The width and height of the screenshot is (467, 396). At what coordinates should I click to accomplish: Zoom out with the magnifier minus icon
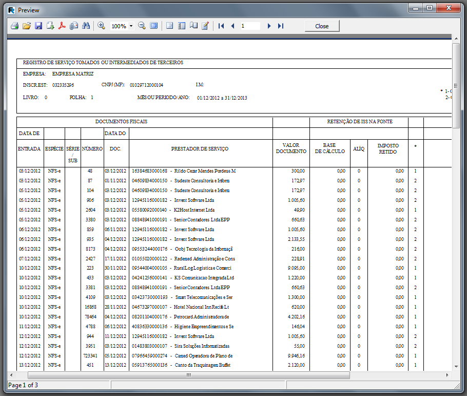tap(142, 26)
